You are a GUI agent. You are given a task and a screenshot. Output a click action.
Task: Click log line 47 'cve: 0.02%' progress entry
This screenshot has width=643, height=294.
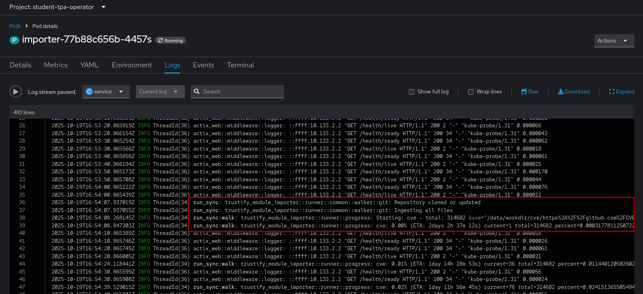[x=414, y=287]
